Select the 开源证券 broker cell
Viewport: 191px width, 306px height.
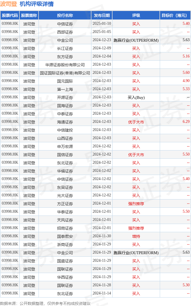(65, 97)
